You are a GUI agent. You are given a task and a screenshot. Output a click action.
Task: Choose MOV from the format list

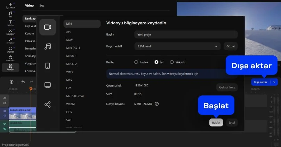point(70,40)
